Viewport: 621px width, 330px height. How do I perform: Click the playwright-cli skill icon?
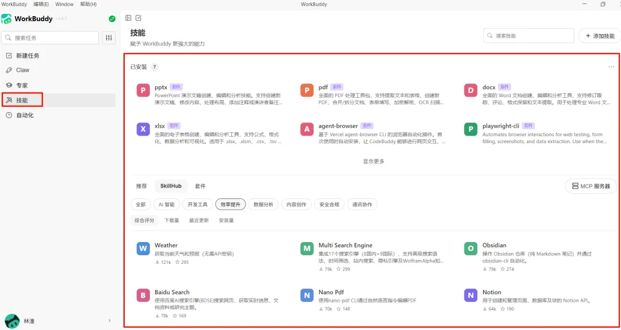pos(470,129)
